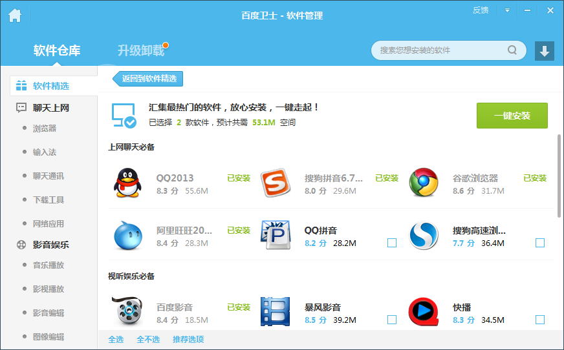Click the QQ2013 penguin icon
Image resolution: width=564 pixels, height=350 pixels.
click(127, 183)
